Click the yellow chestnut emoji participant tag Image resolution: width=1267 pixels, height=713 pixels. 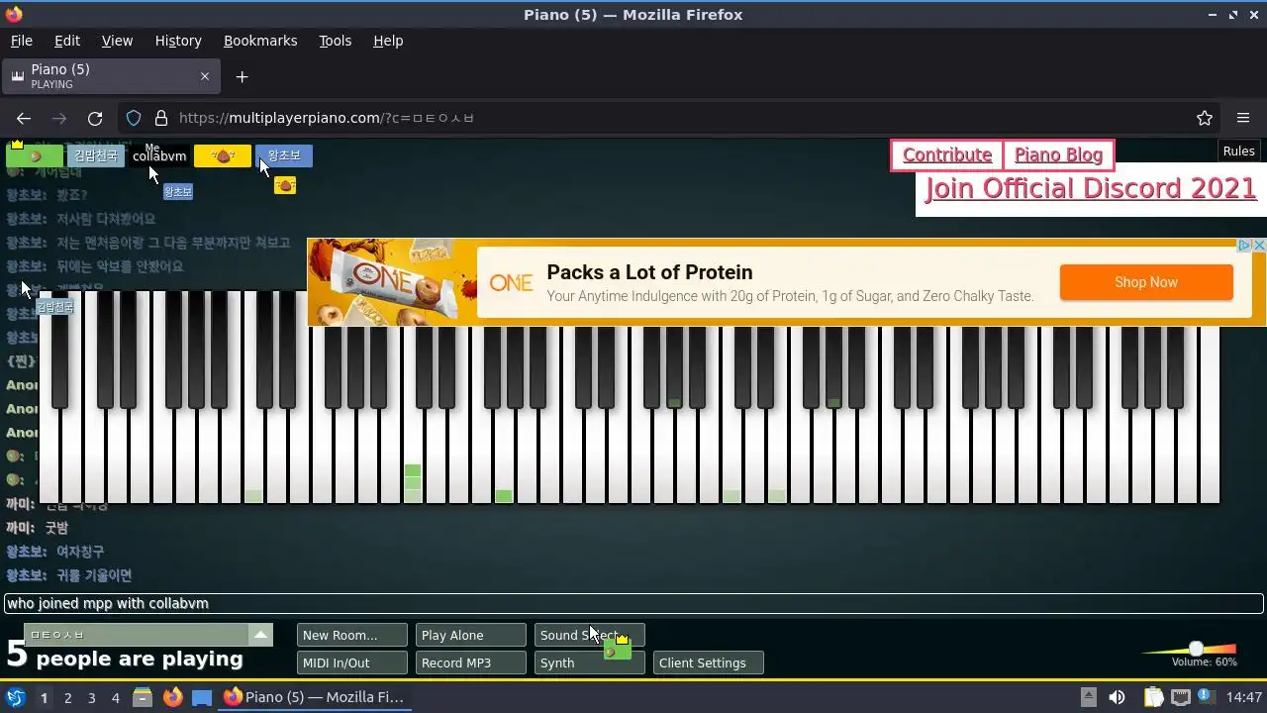223,155
